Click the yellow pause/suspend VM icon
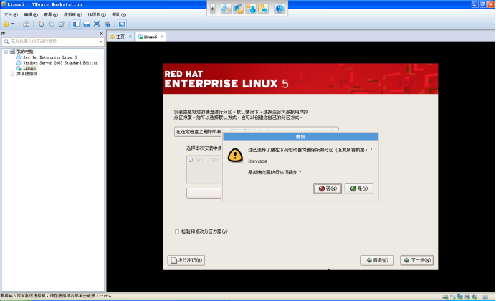This screenshot has width=496, height=301. coord(6,24)
